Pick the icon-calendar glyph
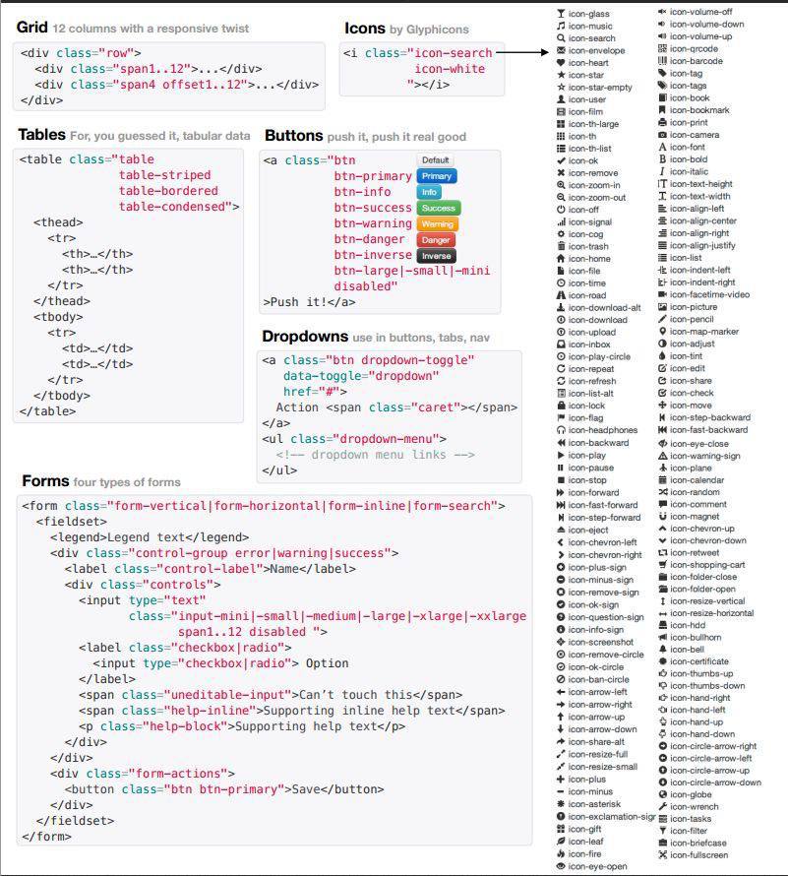The width and height of the screenshot is (788, 876). point(662,480)
